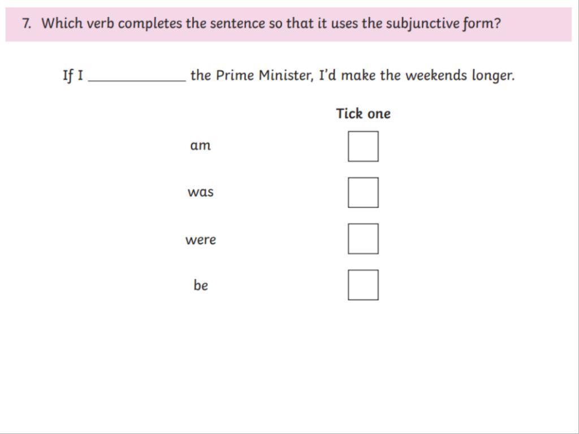Click 'Which' at the start of the question

point(62,23)
